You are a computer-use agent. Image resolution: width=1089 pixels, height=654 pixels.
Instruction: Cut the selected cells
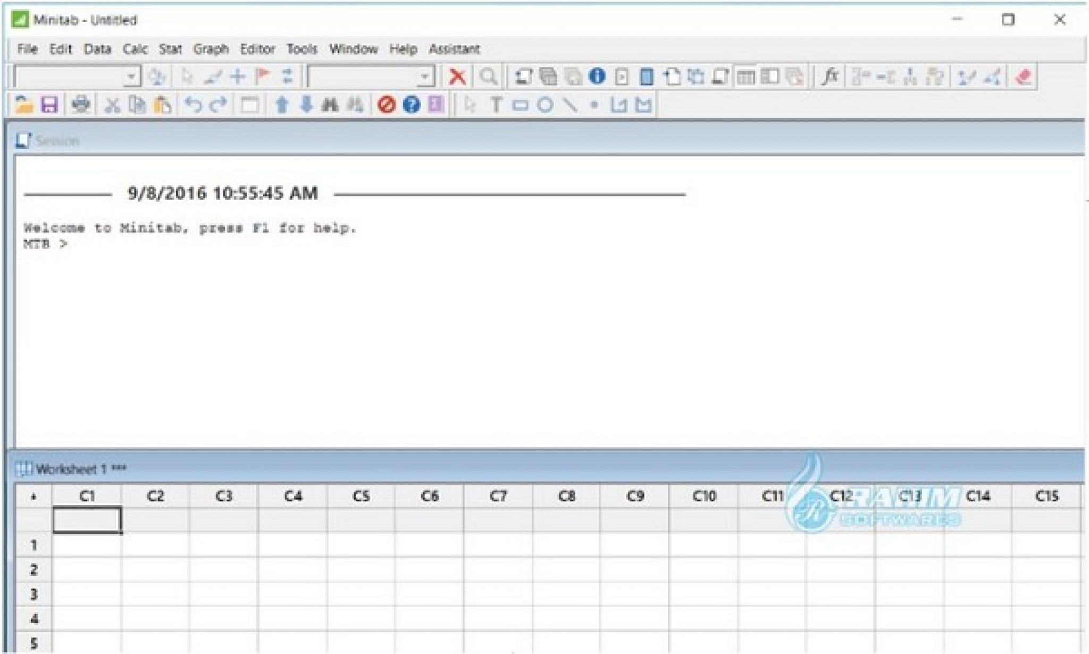113,105
